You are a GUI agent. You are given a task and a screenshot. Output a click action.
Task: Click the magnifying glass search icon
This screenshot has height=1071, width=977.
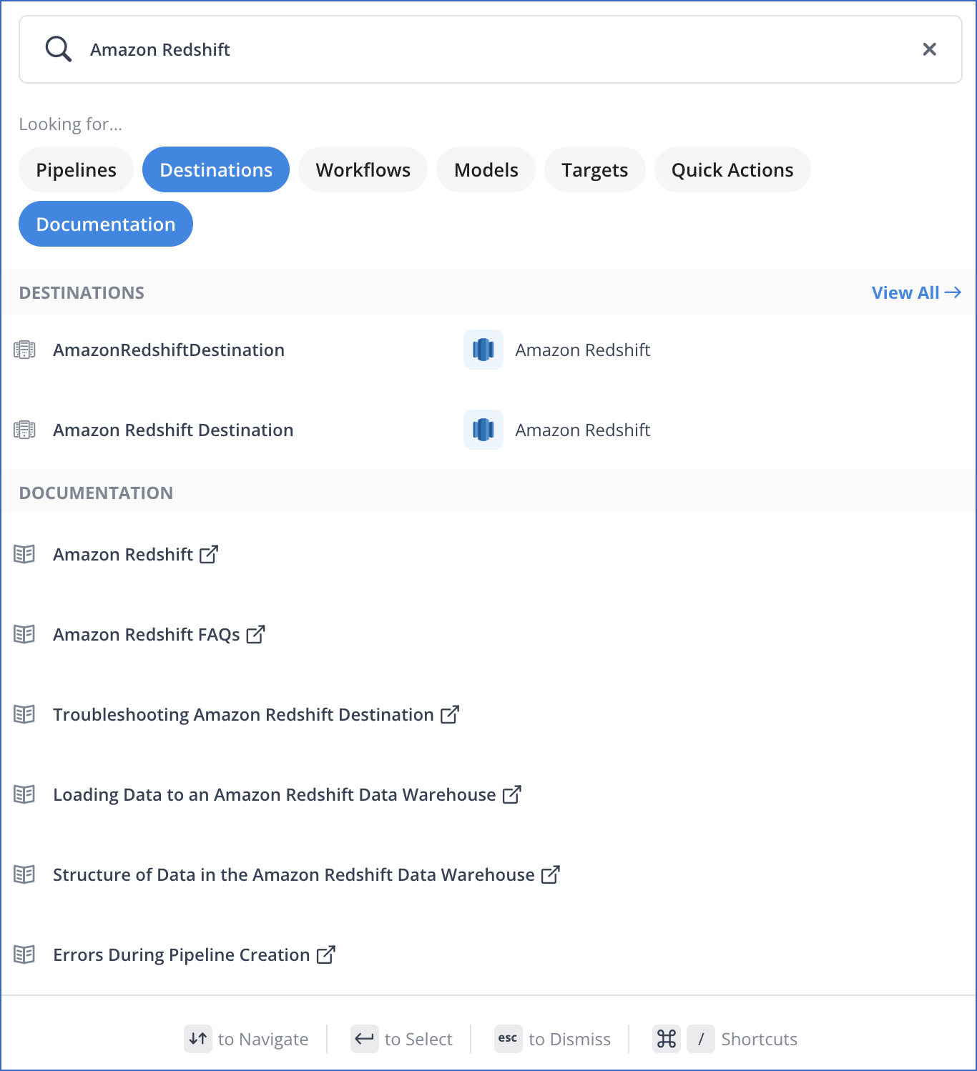[58, 49]
